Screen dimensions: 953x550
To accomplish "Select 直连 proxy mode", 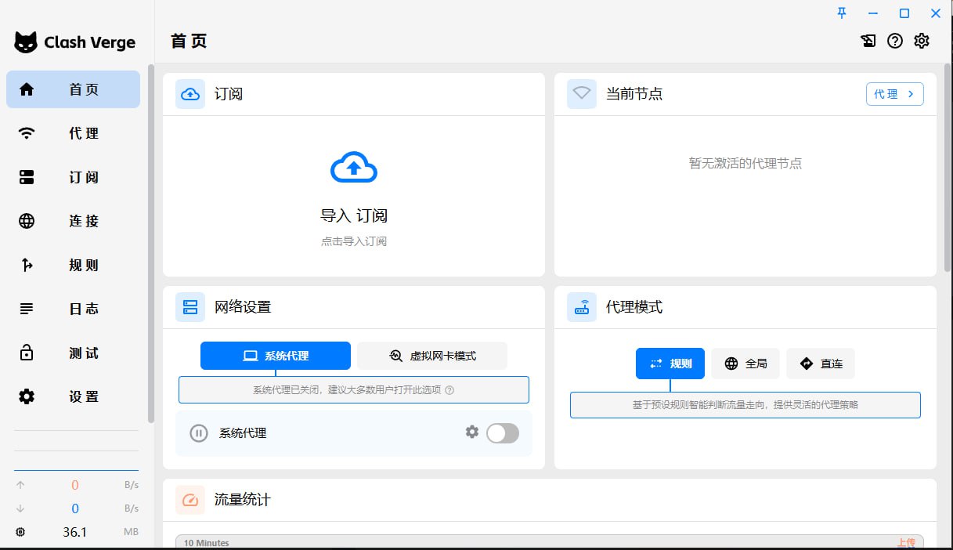I will point(821,364).
